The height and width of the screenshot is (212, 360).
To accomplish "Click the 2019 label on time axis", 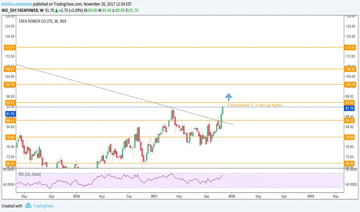I will pos(311,196).
